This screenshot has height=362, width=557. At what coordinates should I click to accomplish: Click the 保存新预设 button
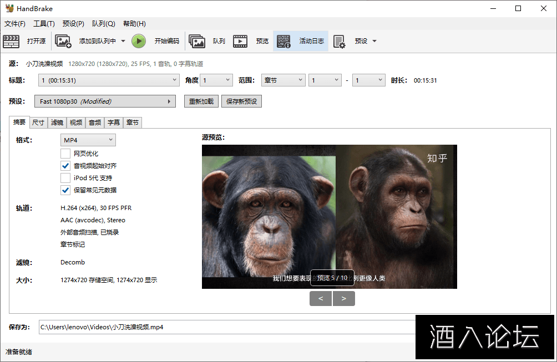point(241,101)
